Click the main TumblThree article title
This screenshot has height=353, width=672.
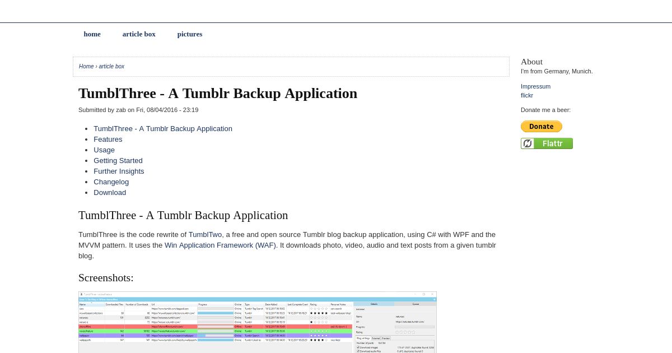coord(218,93)
